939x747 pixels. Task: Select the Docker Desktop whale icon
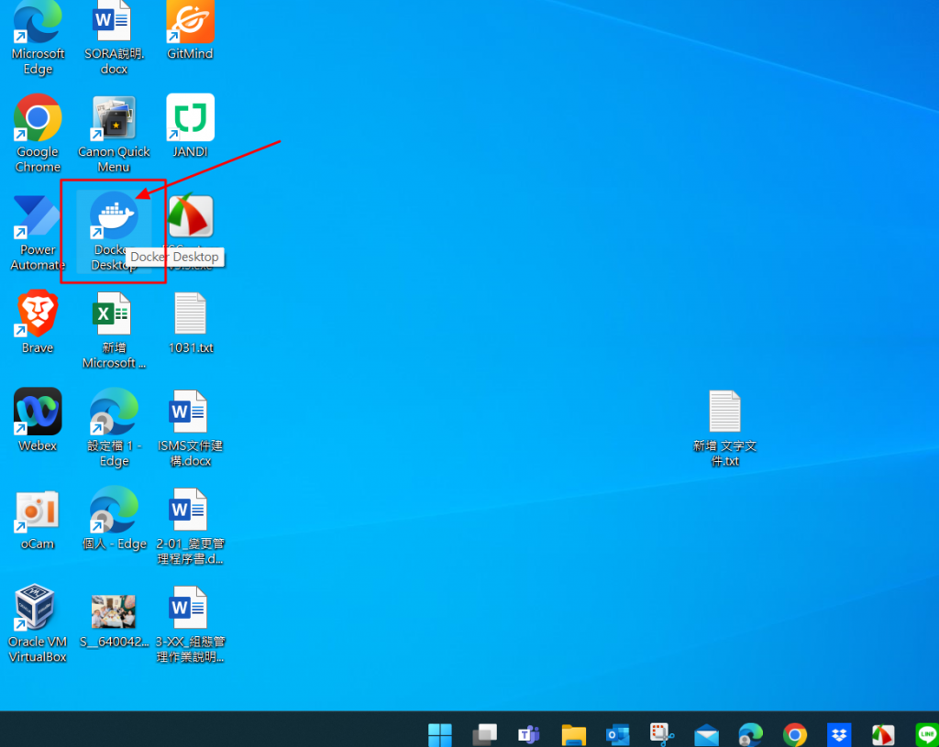[x=114, y=214]
